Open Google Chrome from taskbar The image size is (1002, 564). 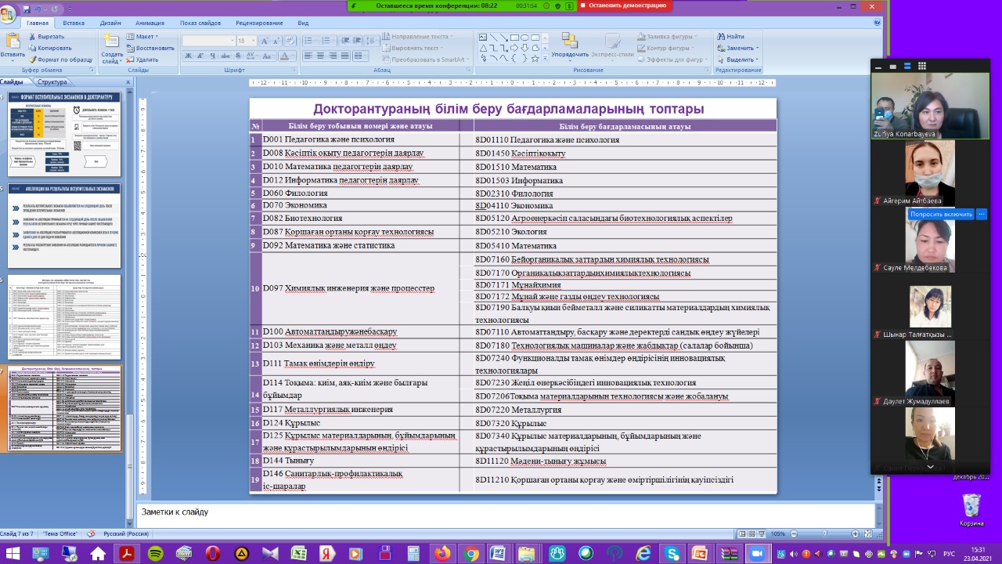470,553
